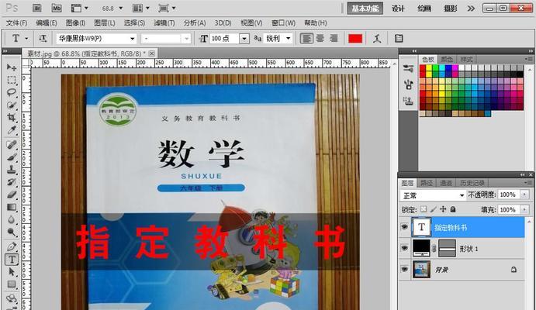Select the Rectangle shape tool

coord(12,284)
